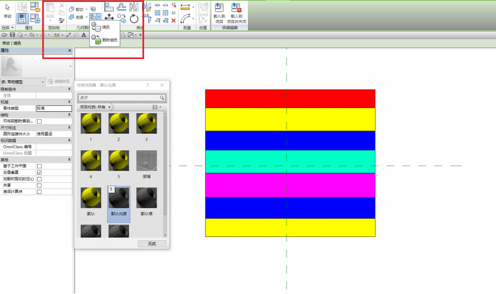Open the Join tool dropdown arrow
The image size is (496, 294).
pyautogui.click(x=87, y=17)
